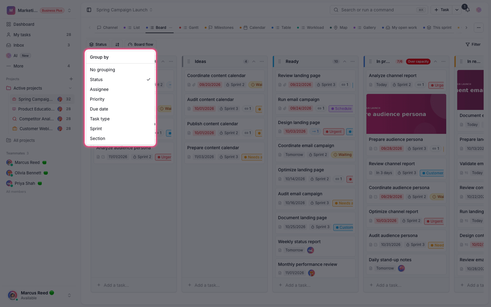Open the more views ellipsis button
Viewport: 491px width, 307px height.
(x=479, y=28)
